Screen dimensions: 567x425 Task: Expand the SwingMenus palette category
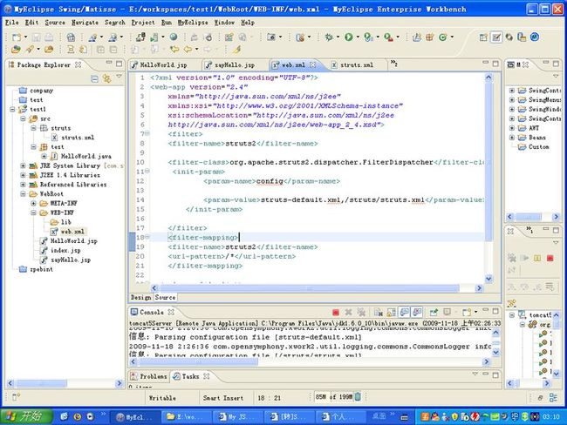pos(512,99)
